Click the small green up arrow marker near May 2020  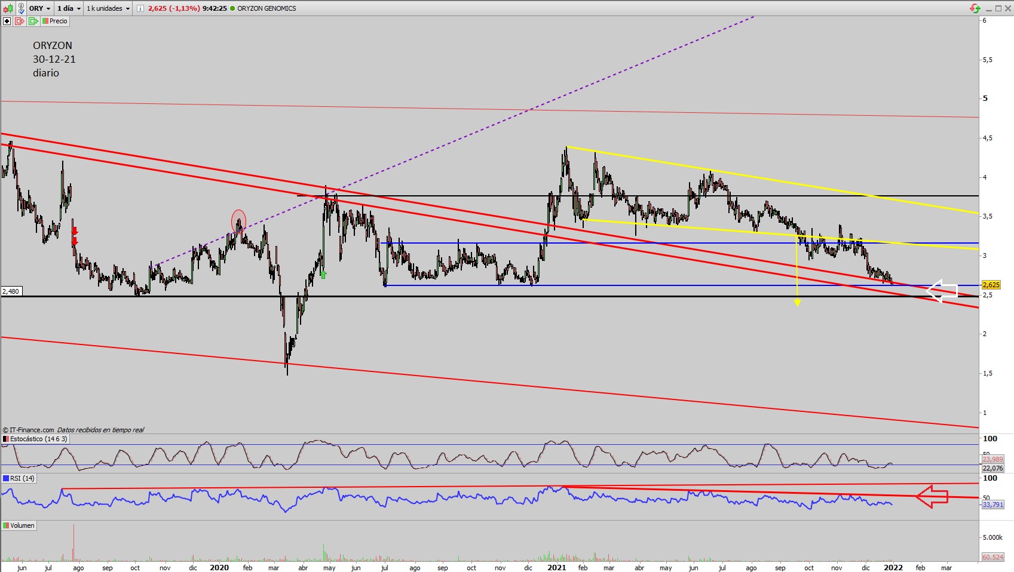pos(323,275)
